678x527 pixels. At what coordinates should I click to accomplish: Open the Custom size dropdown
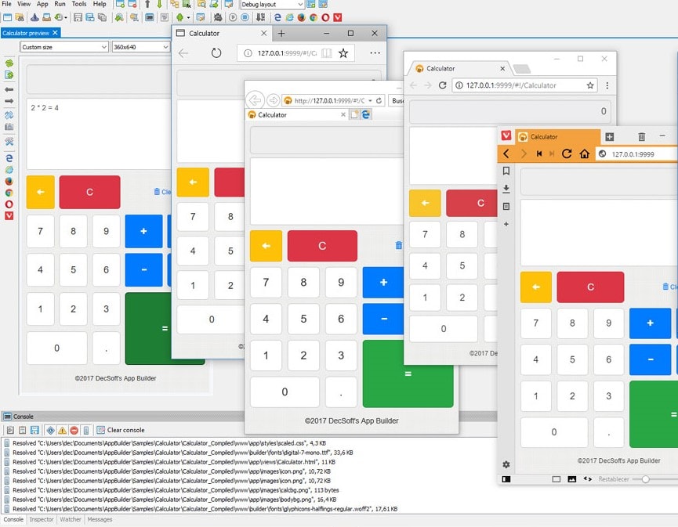pyautogui.click(x=64, y=47)
